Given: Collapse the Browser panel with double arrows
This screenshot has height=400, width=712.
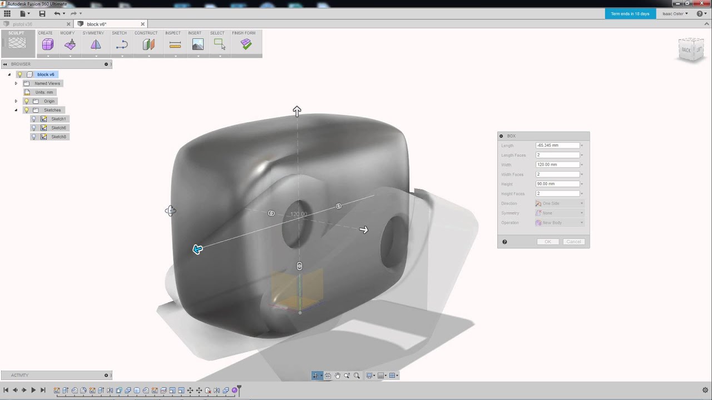Looking at the screenshot, I should pyautogui.click(x=5, y=64).
